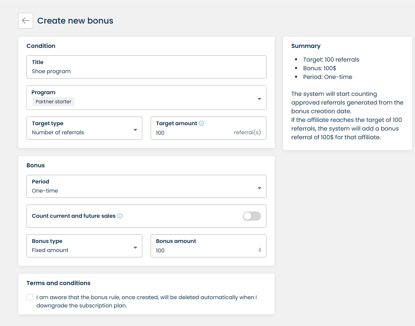Image resolution: width=415 pixels, height=326 pixels.
Task: Click the 'Period: One-time' summary bullet
Action: click(328, 77)
